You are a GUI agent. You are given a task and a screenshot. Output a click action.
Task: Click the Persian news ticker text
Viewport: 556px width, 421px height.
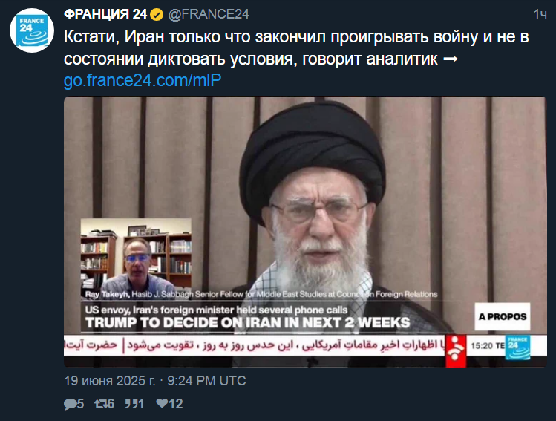pos(254,345)
